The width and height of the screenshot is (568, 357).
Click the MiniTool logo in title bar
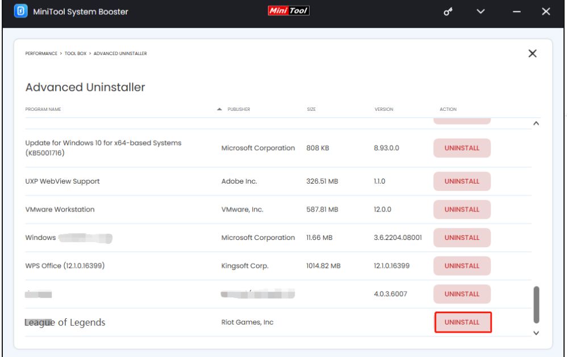pos(289,11)
